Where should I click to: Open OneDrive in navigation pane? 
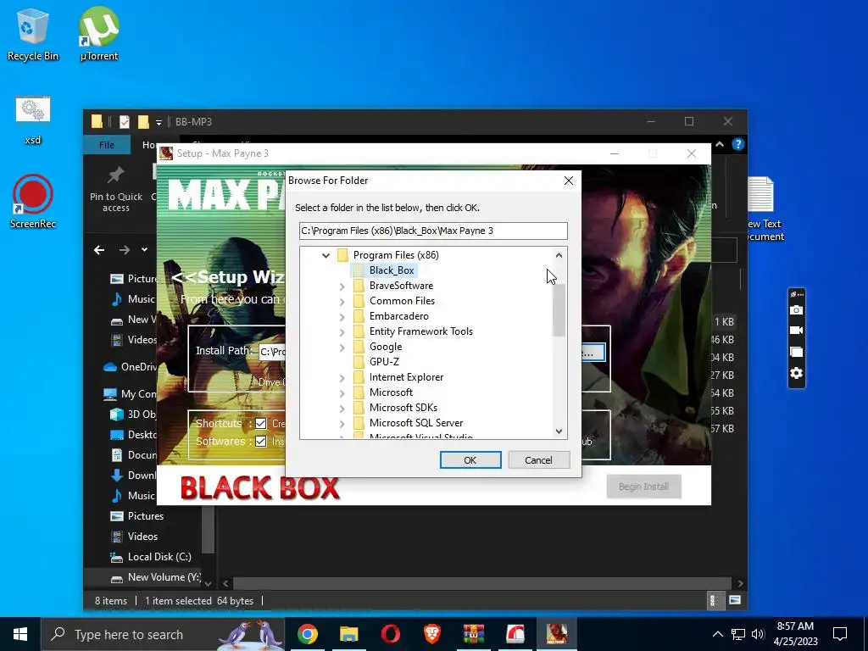coord(131,367)
